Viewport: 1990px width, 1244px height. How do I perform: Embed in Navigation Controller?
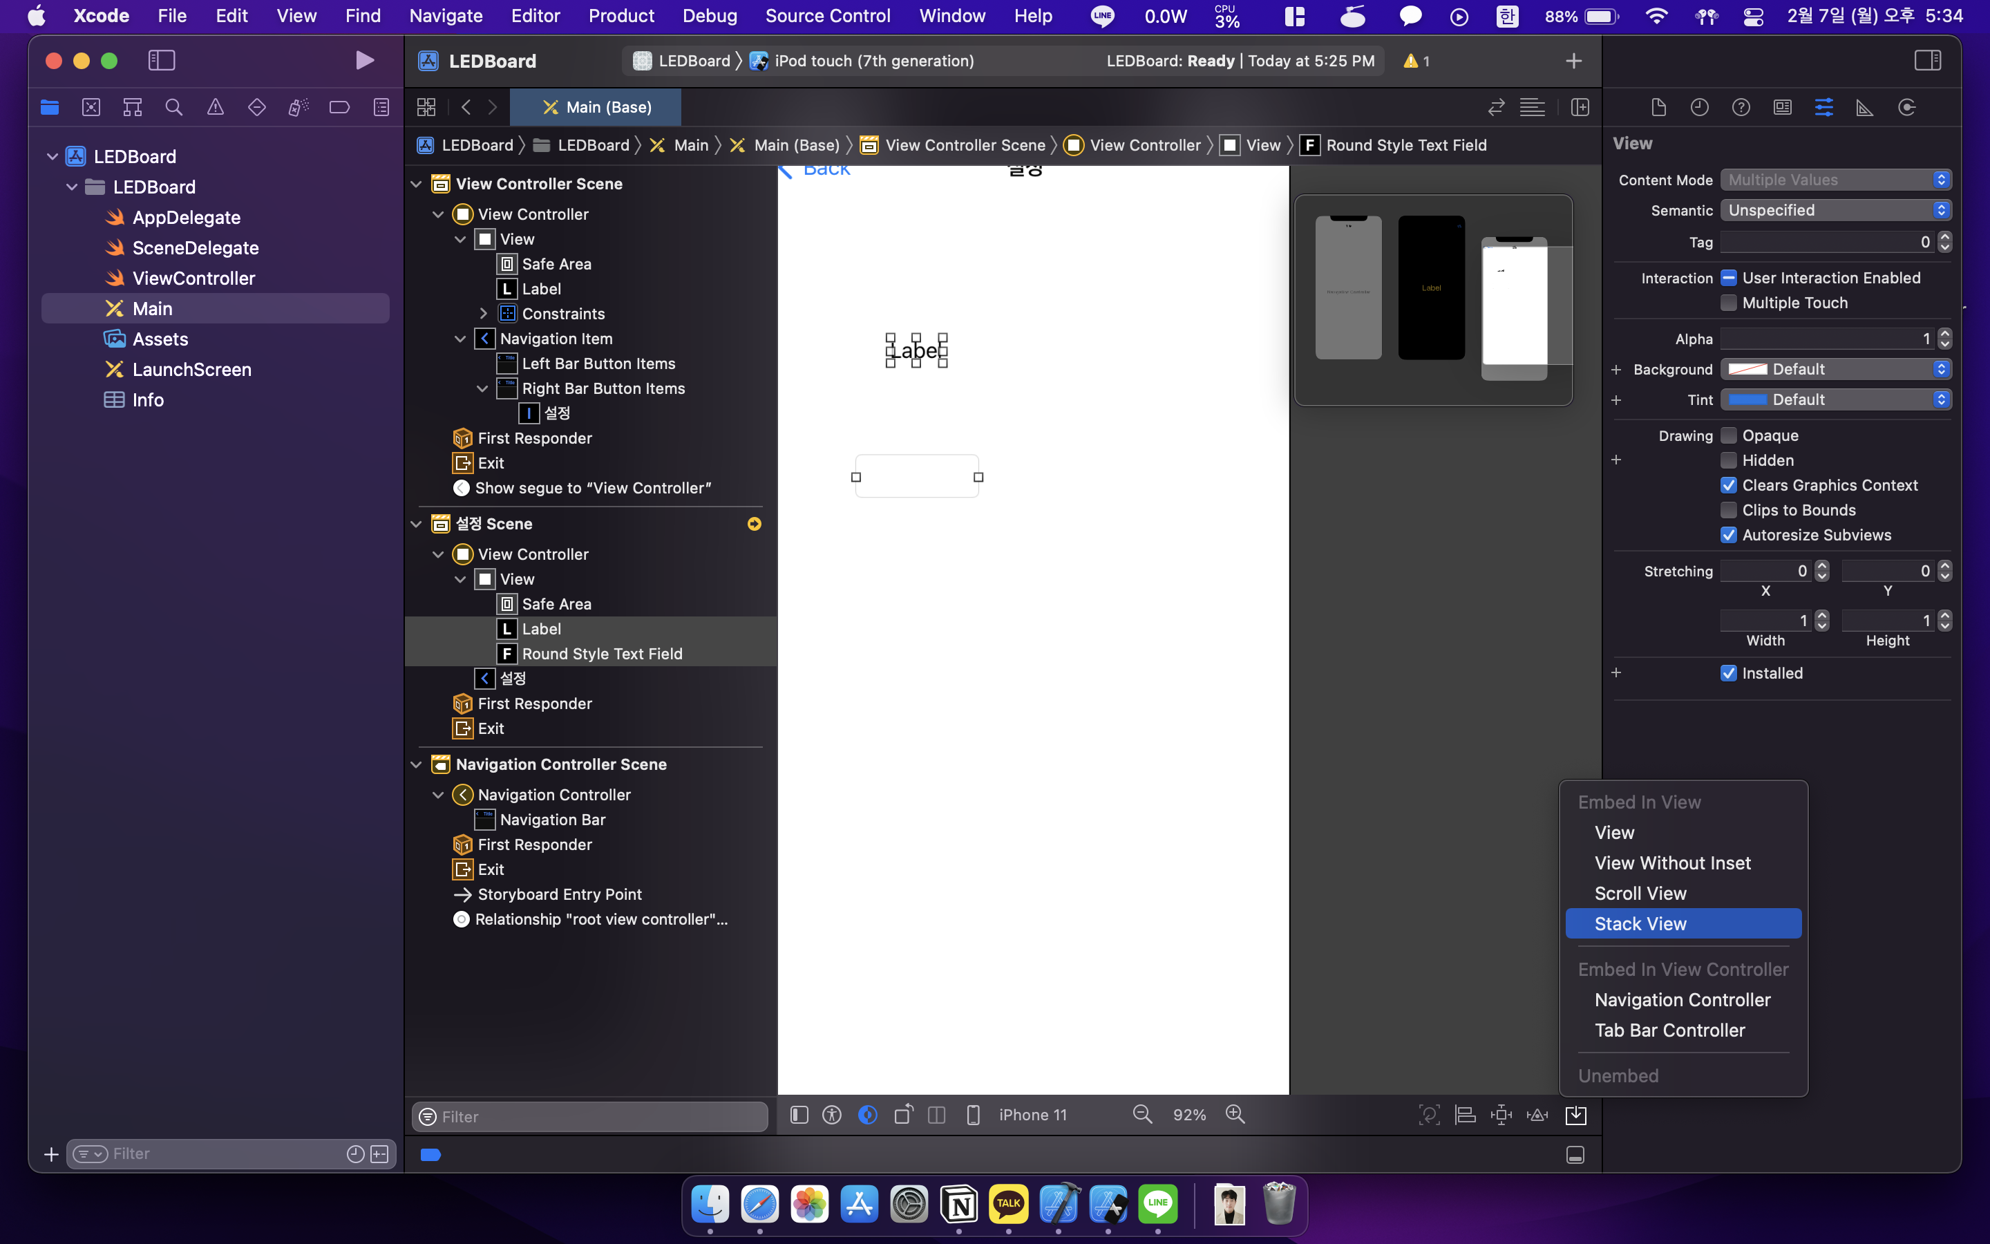tap(1683, 999)
